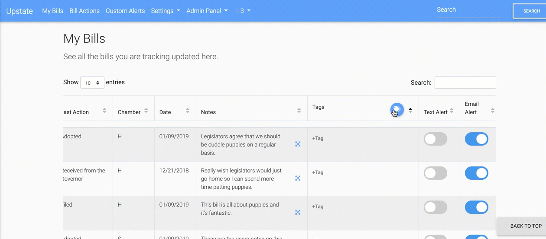Open Custom Alerts page

pos(125,11)
